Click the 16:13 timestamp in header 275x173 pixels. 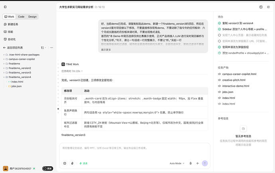101,7
